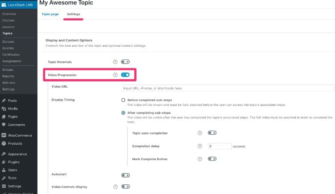Click the Display and Content Options heading
The height and width of the screenshot is (194, 335).
tap(69, 40)
